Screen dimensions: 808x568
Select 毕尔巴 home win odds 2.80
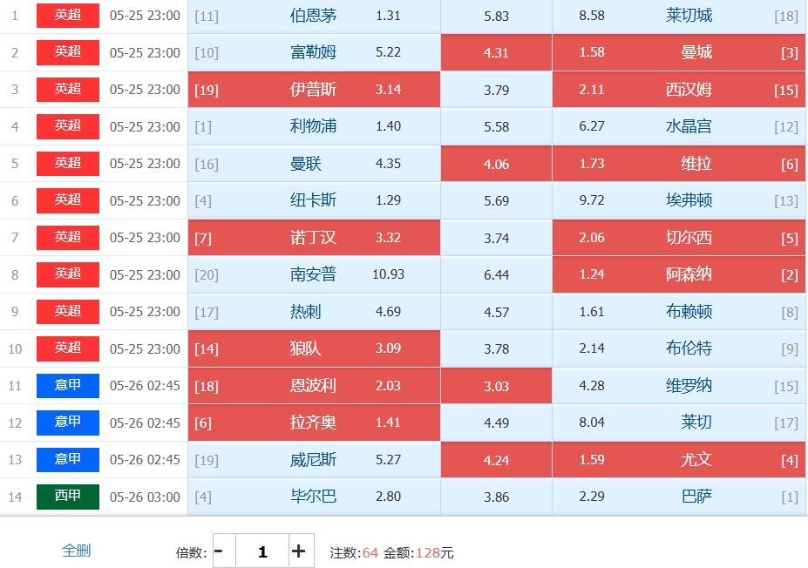(x=315, y=497)
